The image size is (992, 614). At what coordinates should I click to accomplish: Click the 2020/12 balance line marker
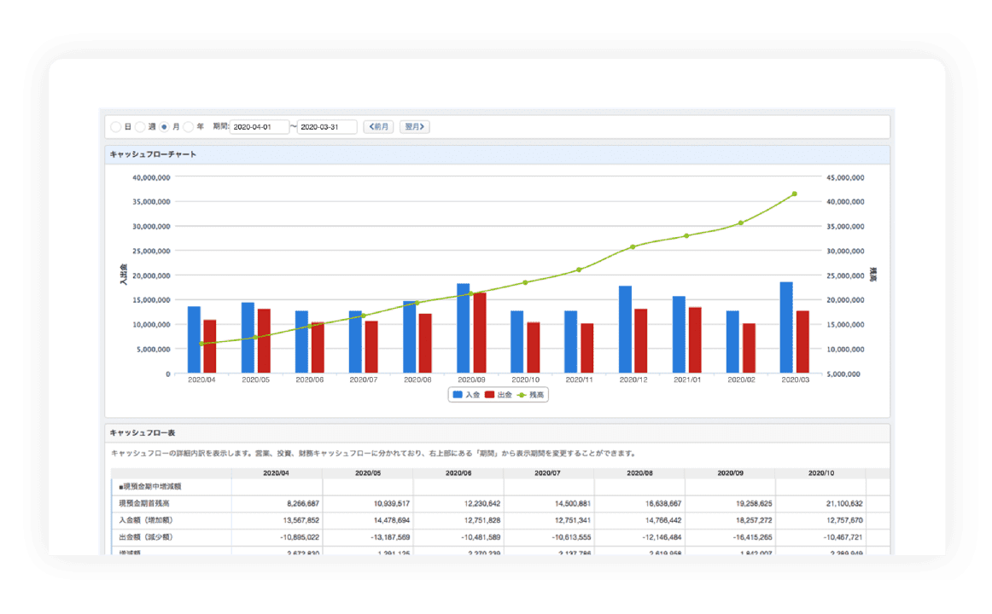(633, 247)
